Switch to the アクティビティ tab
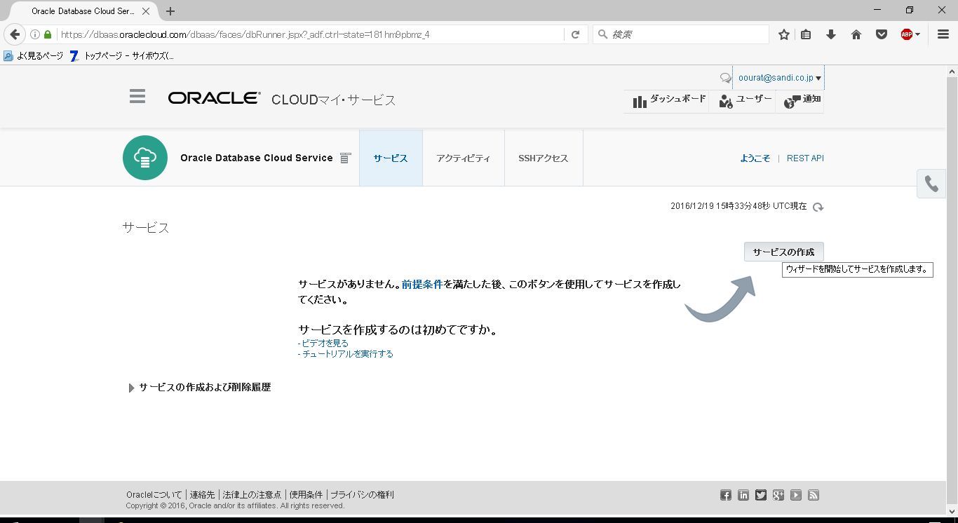958x523 pixels. 464,158
